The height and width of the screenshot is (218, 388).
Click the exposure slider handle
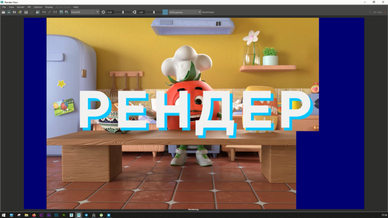[x=123, y=12]
